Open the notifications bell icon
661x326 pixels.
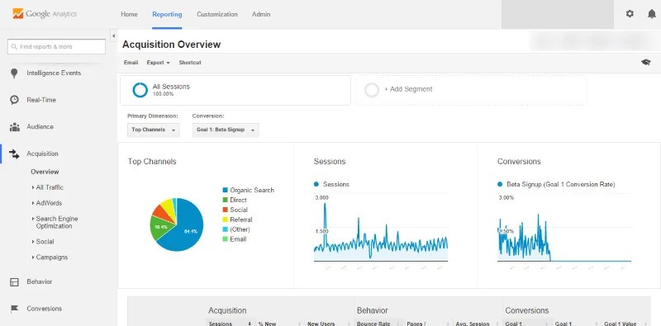[652, 14]
